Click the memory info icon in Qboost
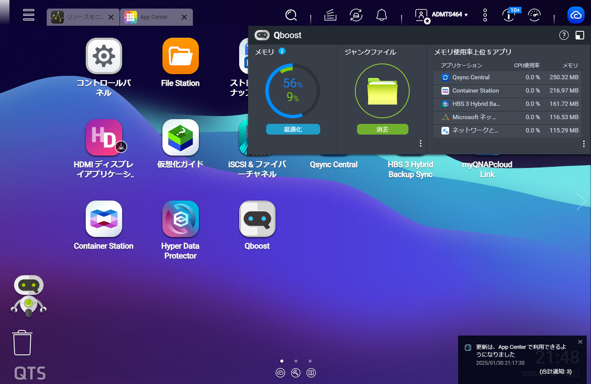Image resolution: width=591 pixels, height=384 pixels. tap(282, 51)
